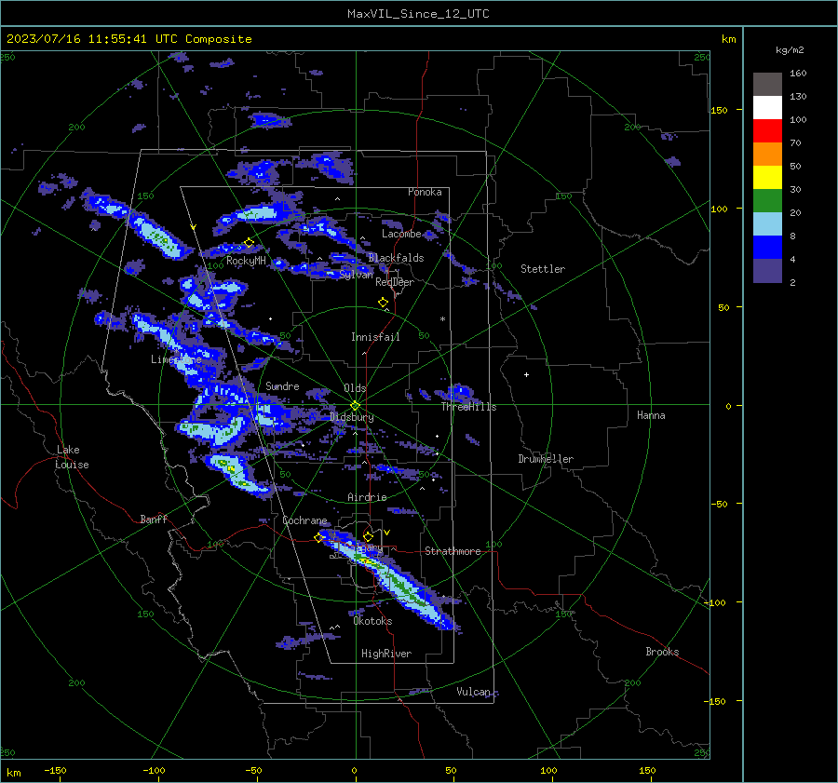The height and width of the screenshot is (783, 838).
Task: Click the ThreeHills town label
Action: click(x=468, y=407)
